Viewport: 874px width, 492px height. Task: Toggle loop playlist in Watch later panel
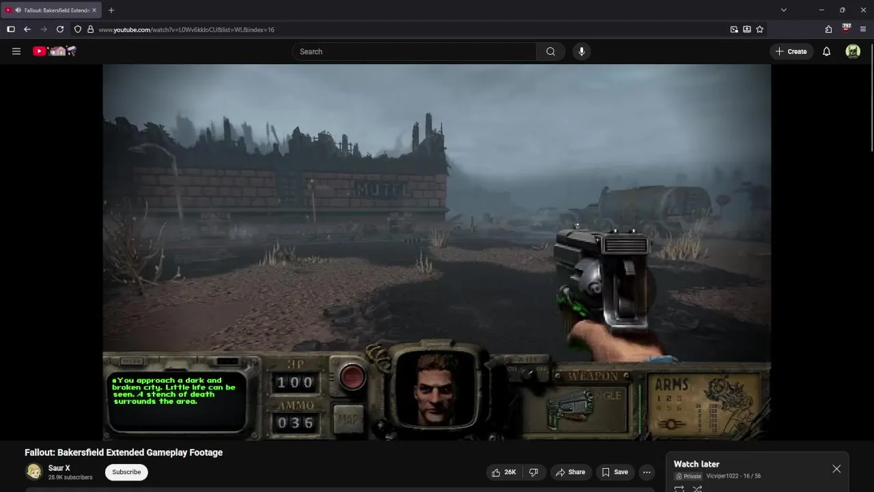pyautogui.click(x=679, y=489)
